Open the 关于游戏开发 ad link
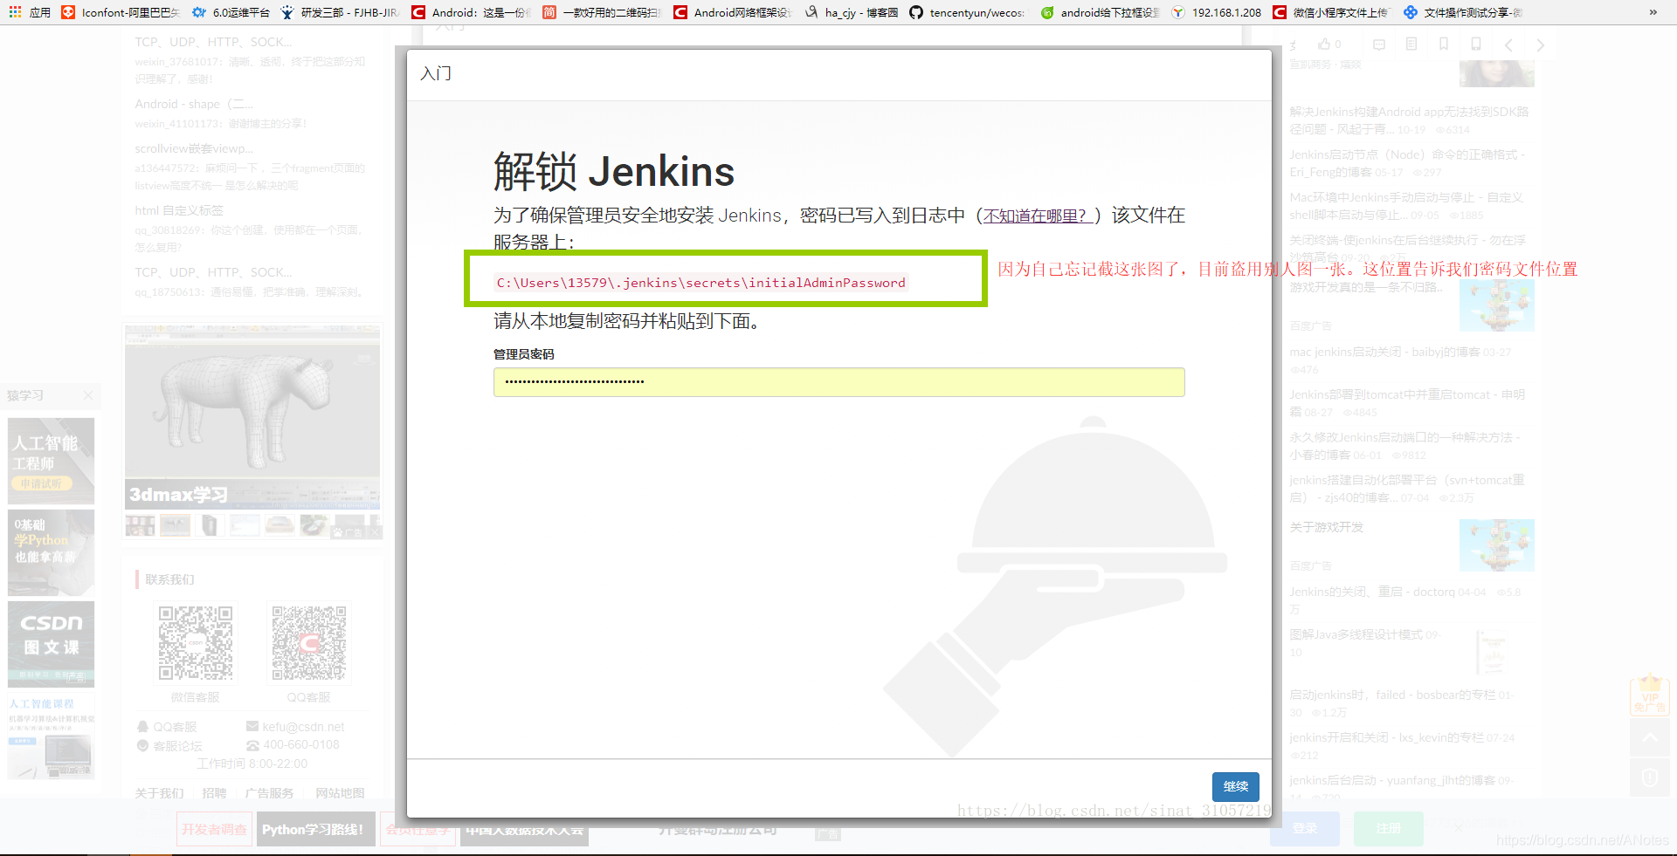Screen dimensions: 1677x856 [1326, 527]
